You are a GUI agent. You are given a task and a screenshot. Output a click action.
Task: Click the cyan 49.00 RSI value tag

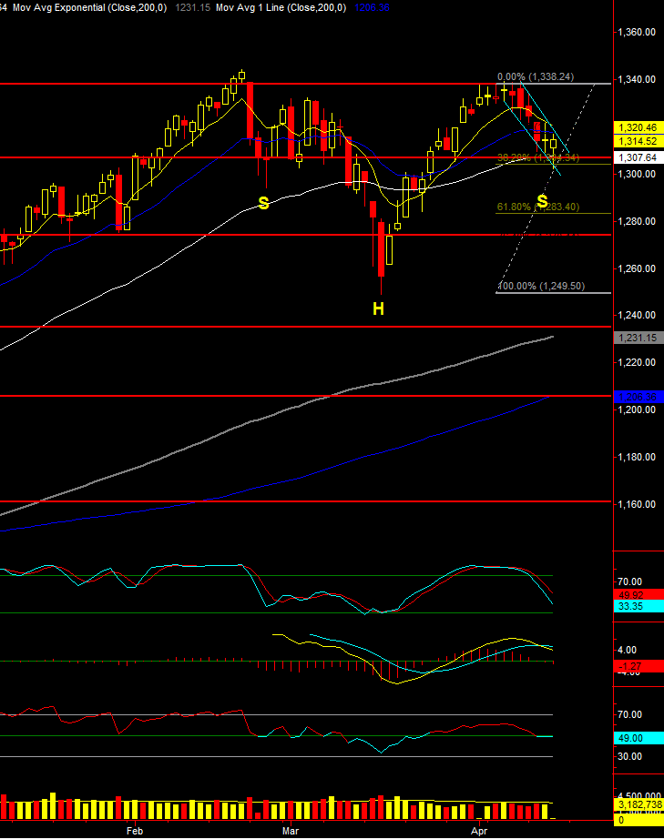tap(637, 738)
